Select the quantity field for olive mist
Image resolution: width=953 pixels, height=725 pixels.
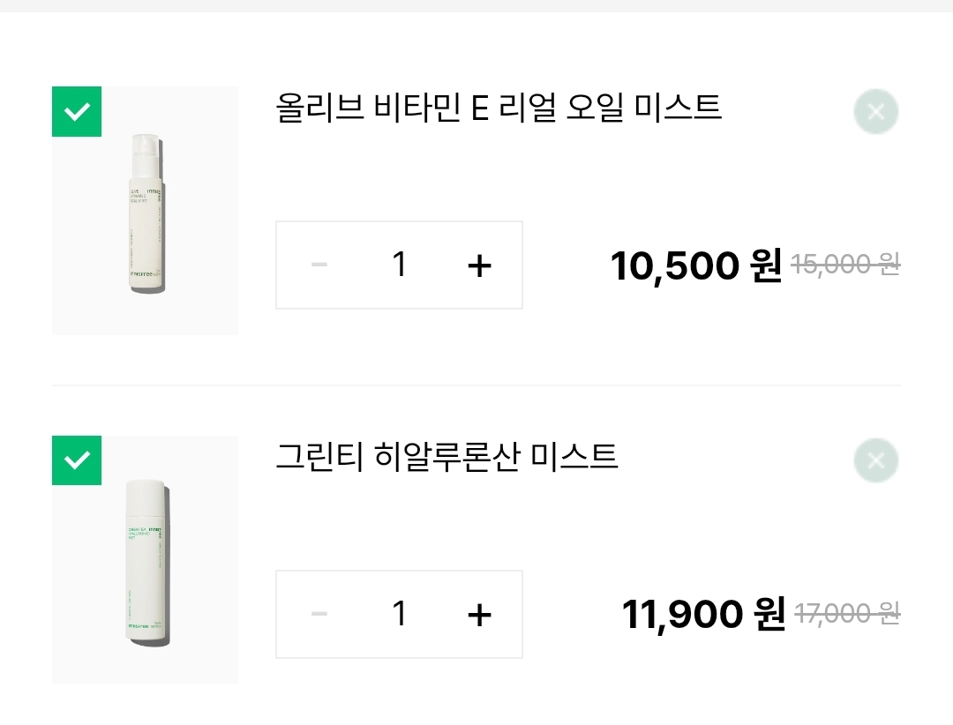point(399,265)
